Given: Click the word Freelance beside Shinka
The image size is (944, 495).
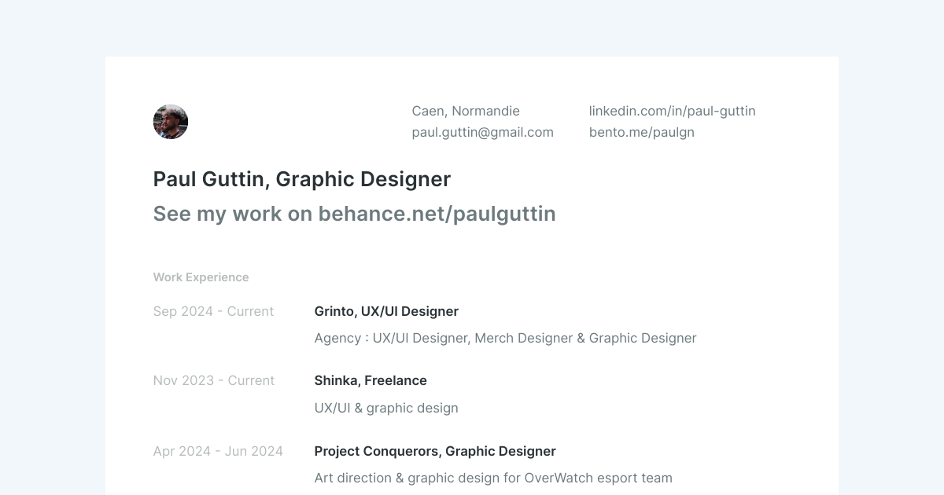Looking at the screenshot, I should point(396,380).
